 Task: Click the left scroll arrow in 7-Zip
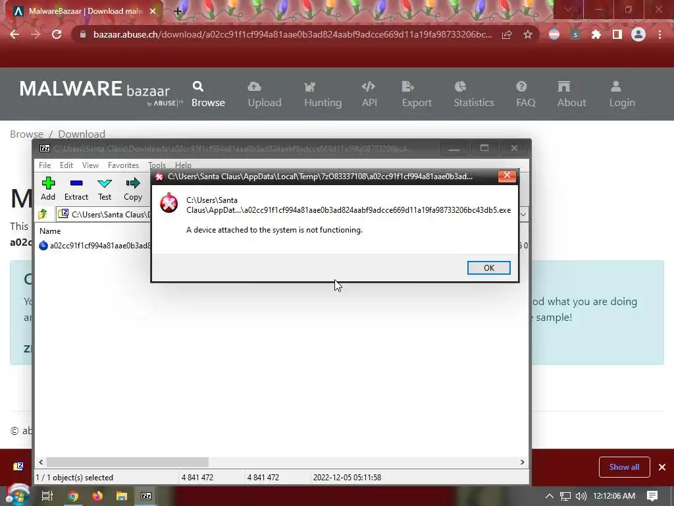(x=41, y=462)
